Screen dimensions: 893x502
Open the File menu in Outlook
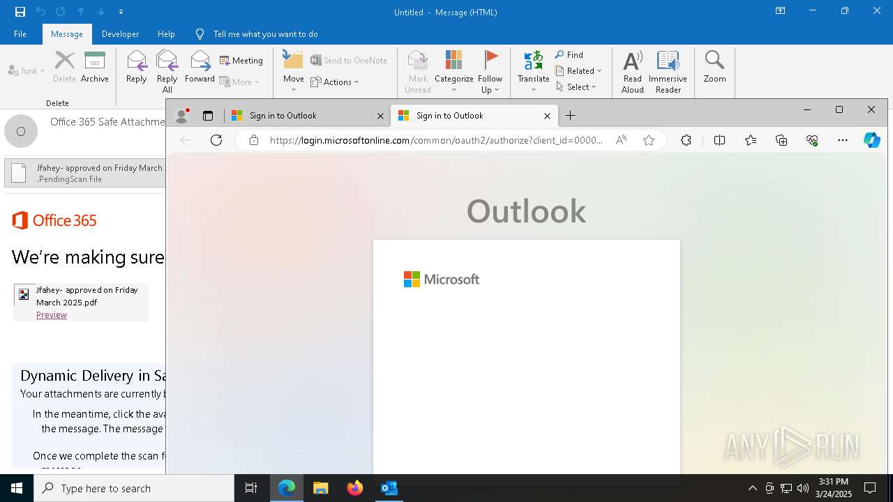[20, 34]
